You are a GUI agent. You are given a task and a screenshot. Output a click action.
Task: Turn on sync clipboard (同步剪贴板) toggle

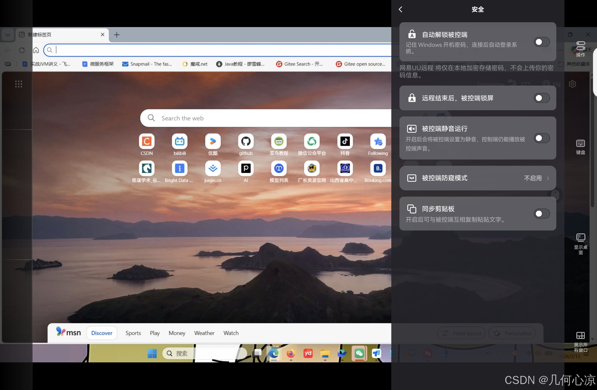pyautogui.click(x=542, y=214)
